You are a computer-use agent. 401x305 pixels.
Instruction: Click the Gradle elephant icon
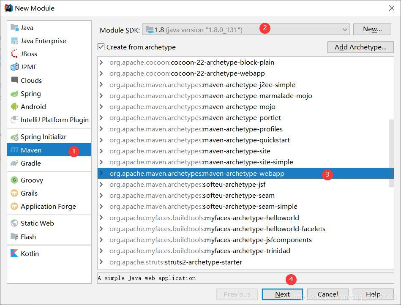[14, 163]
